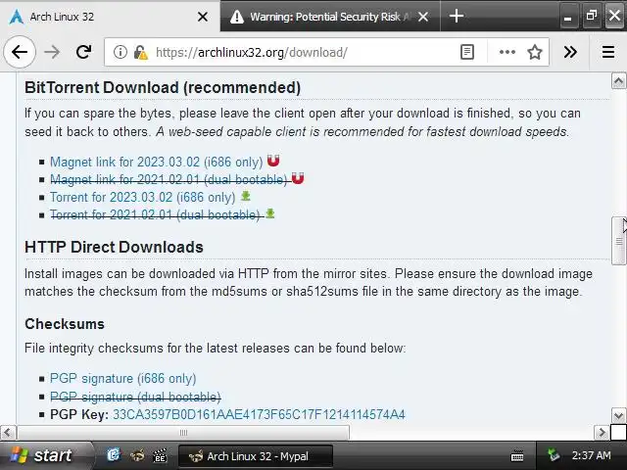This screenshot has width=627, height=470.
Task: Open the Windows start menu
Action: [x=45, y=455]
